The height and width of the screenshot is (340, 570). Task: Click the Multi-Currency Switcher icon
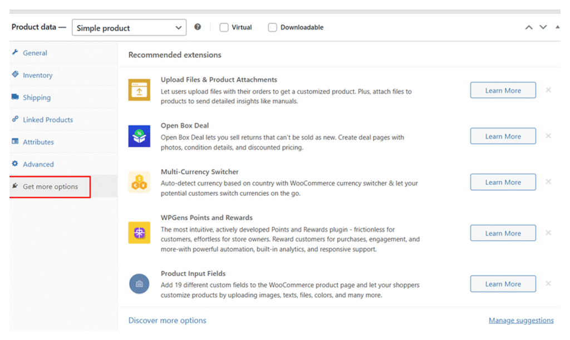[139, 182]
